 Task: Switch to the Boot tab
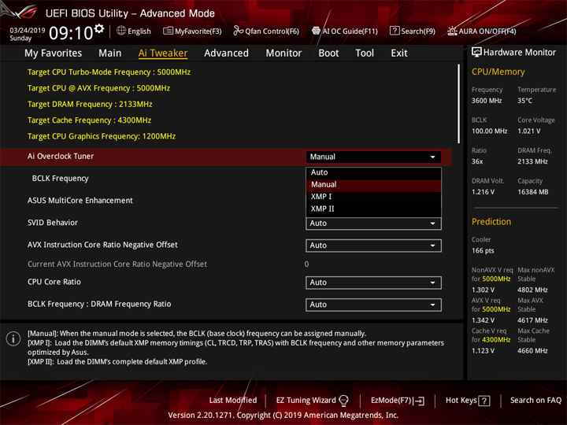pyautogui.click(x=328, y=54)
